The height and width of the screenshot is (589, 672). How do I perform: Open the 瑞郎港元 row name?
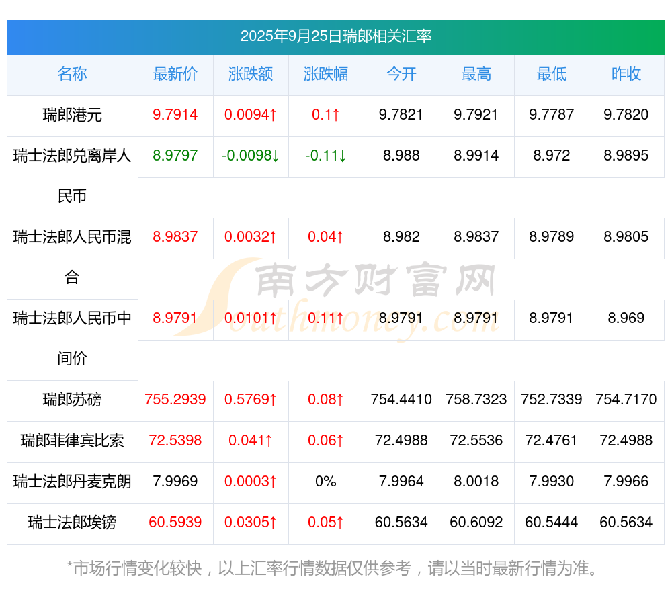pos(72,115)
